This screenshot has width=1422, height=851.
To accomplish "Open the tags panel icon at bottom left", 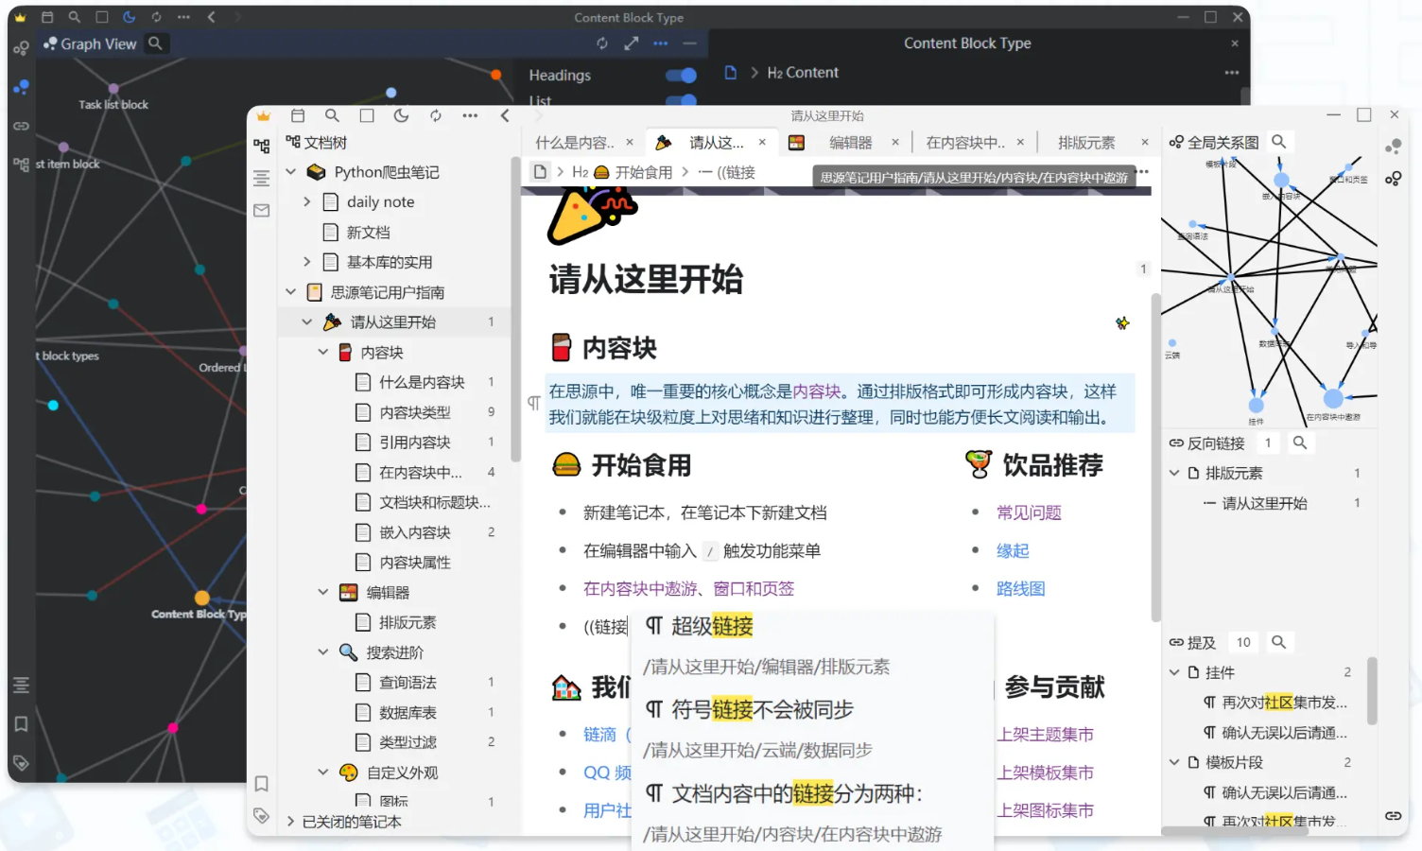I will pos(262,816).
